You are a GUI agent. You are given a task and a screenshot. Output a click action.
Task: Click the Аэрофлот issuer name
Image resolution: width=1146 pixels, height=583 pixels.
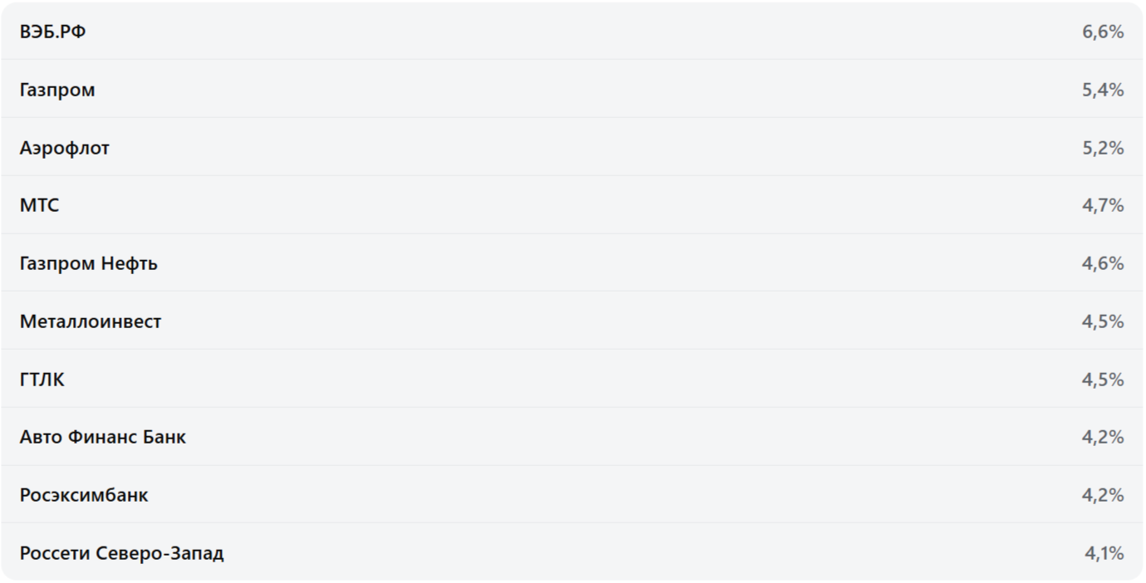click(x=65, y=148)
